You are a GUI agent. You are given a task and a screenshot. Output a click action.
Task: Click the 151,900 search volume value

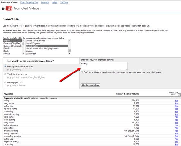(135, 123)
